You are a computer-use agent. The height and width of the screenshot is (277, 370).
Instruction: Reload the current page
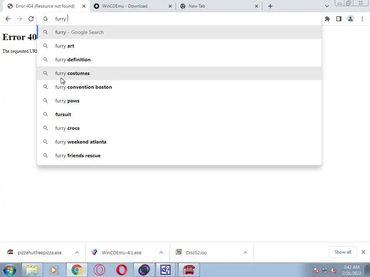click(31, 19)
